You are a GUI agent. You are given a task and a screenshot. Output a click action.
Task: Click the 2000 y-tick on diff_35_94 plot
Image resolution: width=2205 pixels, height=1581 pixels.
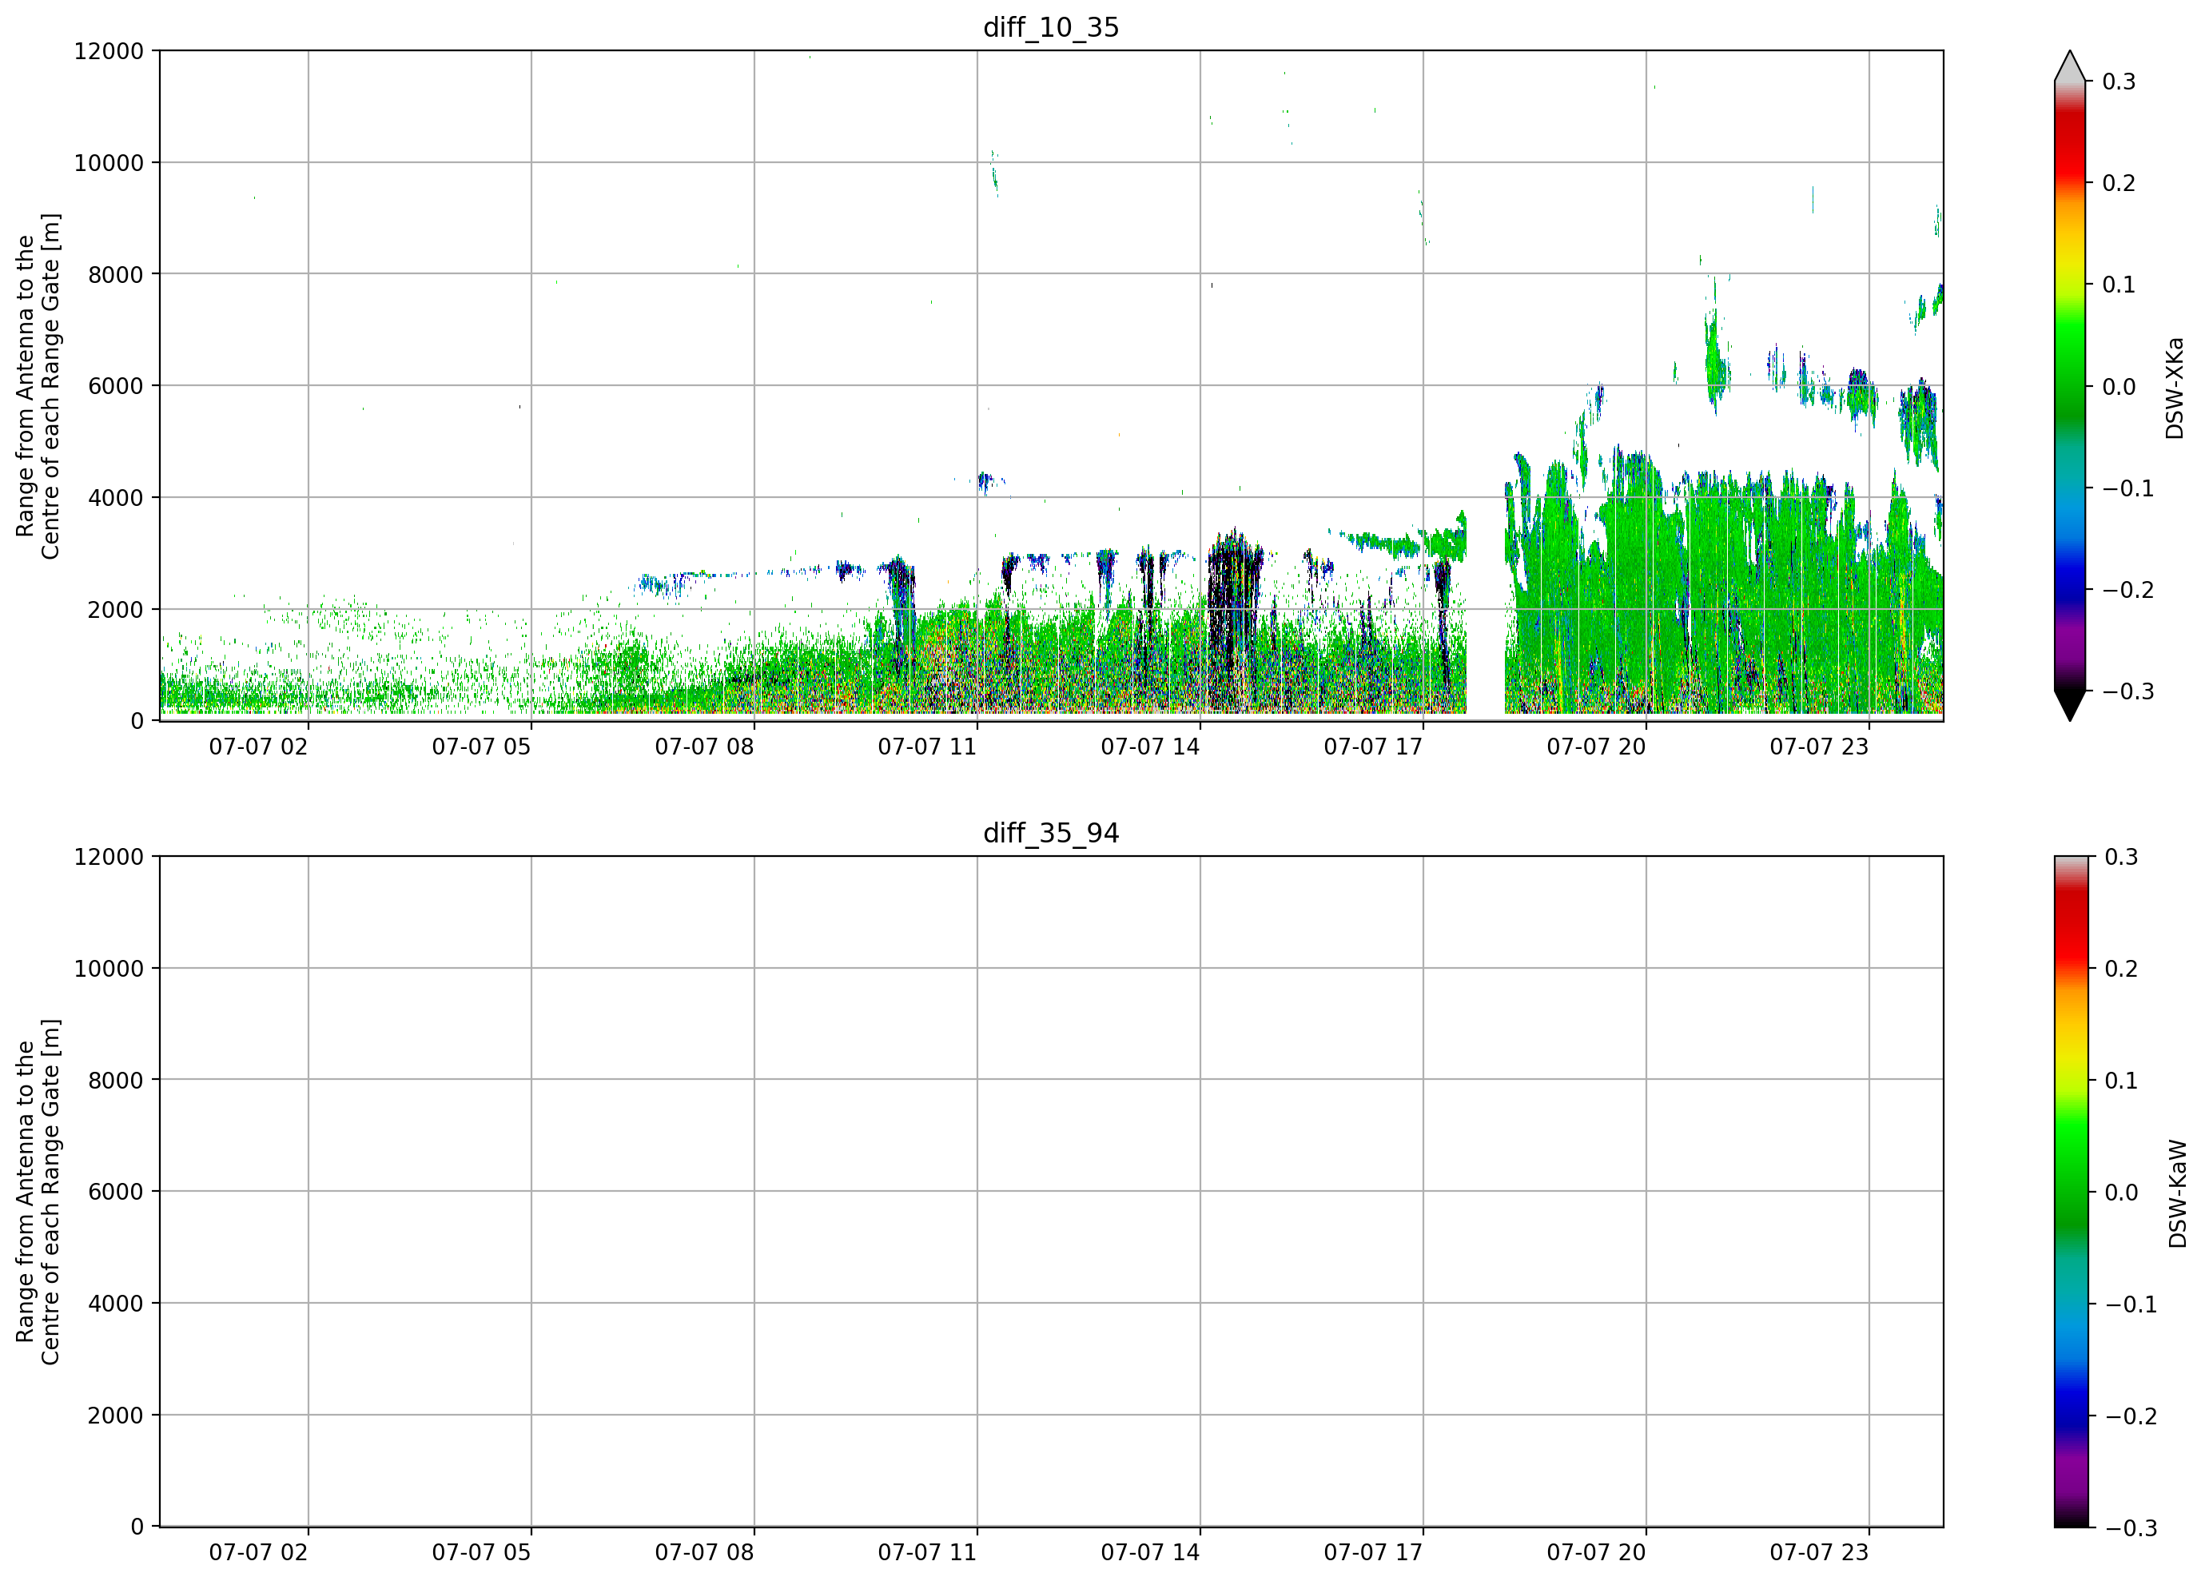116,1416
